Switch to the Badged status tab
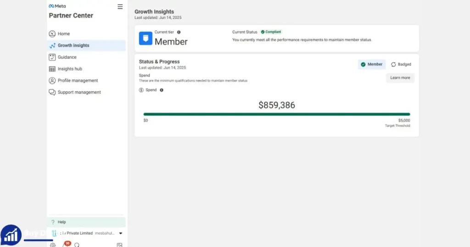Image resolution: width=470 pixels, height=247 pixels. (x=401, y=64)
